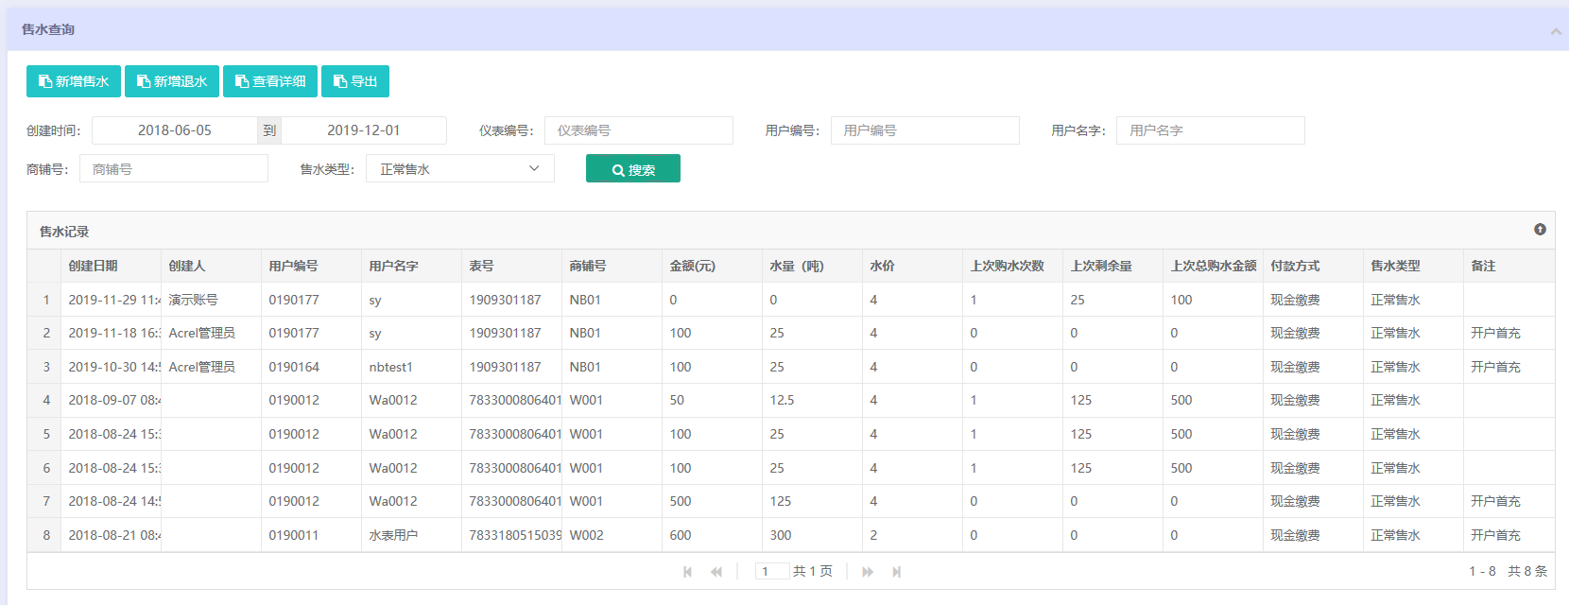
Task: Go to last page icon
Action: [897, 572]
